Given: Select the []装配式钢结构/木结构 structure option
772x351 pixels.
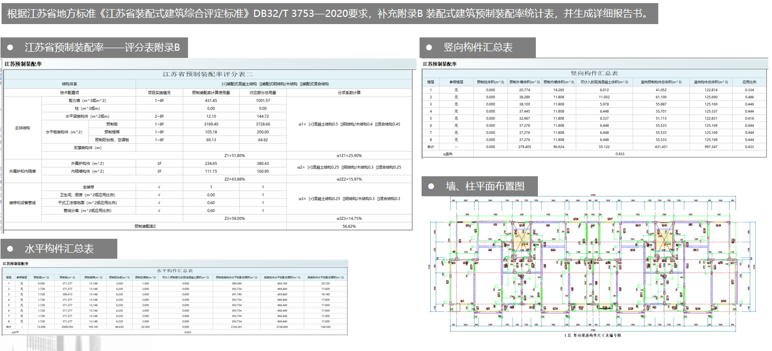Looking at the screenshot, I should click(x=278, y=84).
